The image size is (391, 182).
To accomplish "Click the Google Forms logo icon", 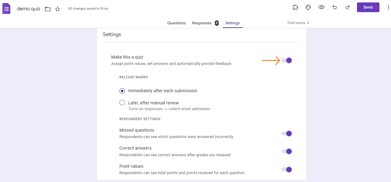I will tap(6, 8).
